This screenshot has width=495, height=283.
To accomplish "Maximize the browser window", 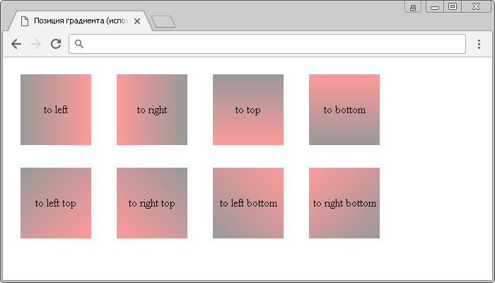I will coord(453,6).
